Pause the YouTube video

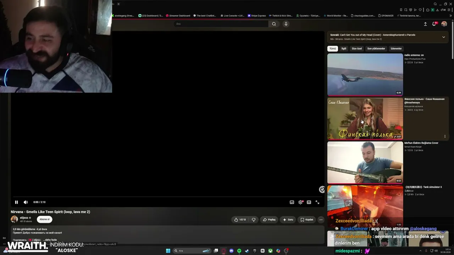(16, 202)
